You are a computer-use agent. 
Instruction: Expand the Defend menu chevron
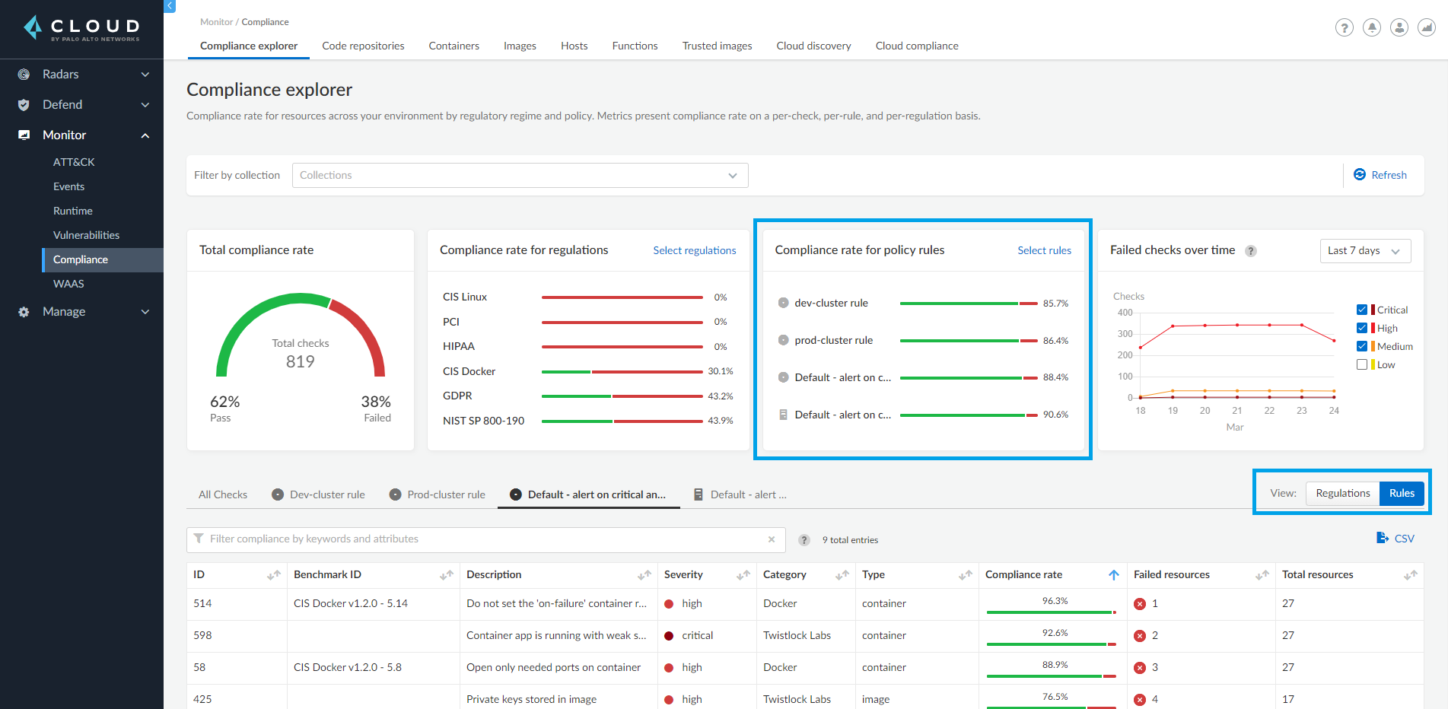pos(145,105)
